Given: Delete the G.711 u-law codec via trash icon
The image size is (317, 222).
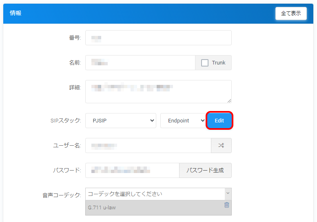Looking at the screenshot, I should tap(227, 205).
